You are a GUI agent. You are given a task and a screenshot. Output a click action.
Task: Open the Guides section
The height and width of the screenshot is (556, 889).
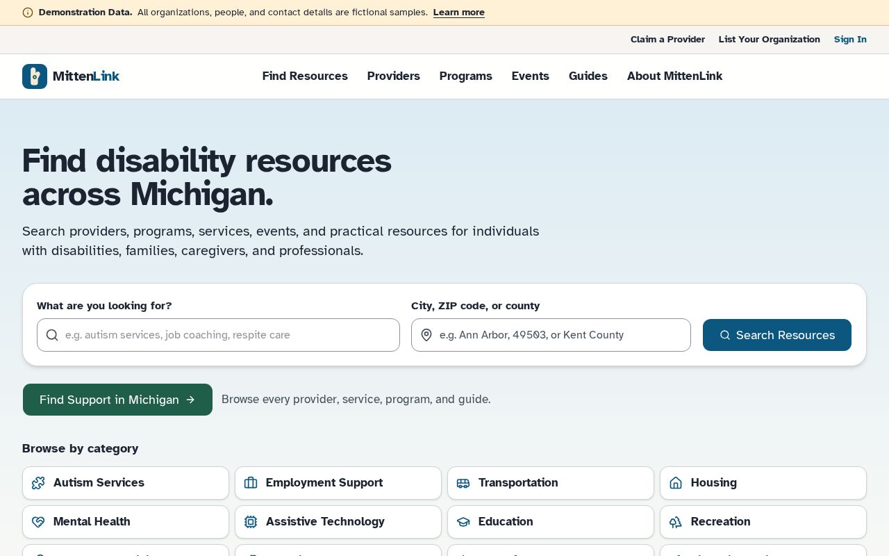pyautogui.click(x=588, y=76)
